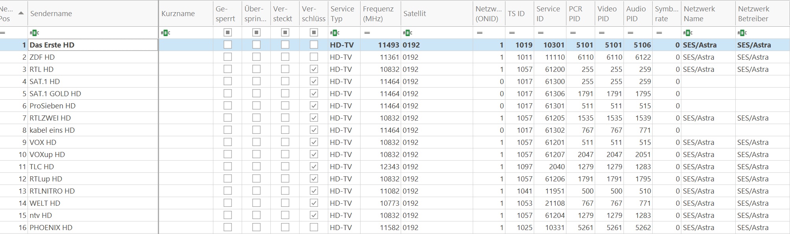This screenshot has height=234, width=790.
Task: Sort by the Sendername column header
Action: point(93,13)
